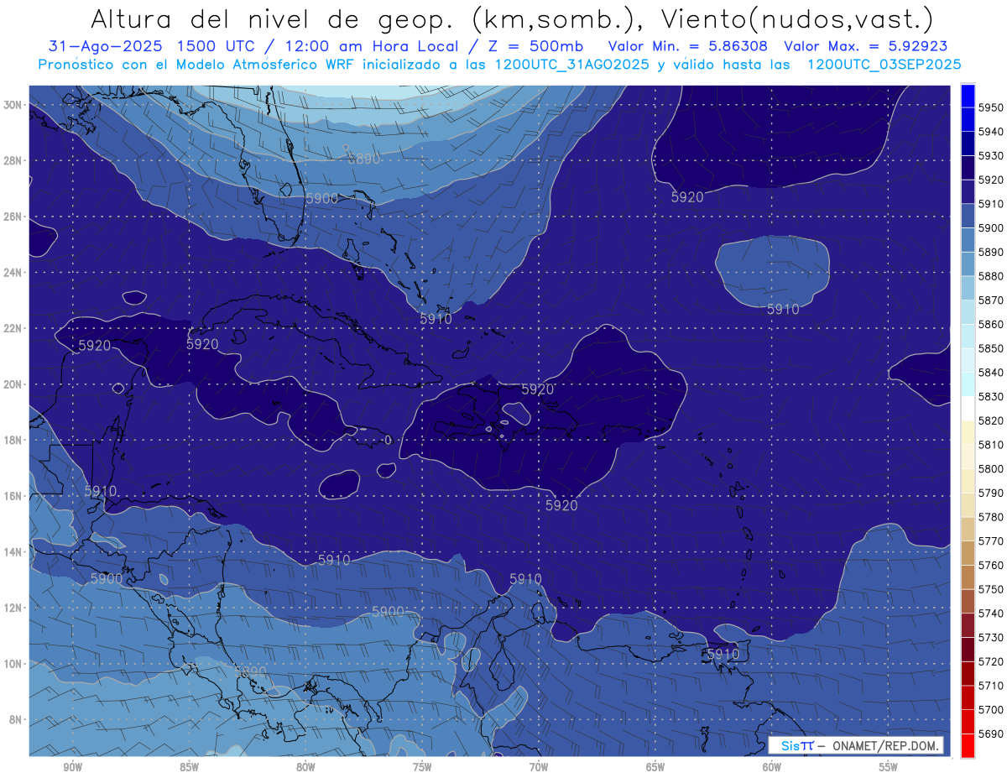
Task: Click the 28N latitude axis label
Action: [12, 160]
